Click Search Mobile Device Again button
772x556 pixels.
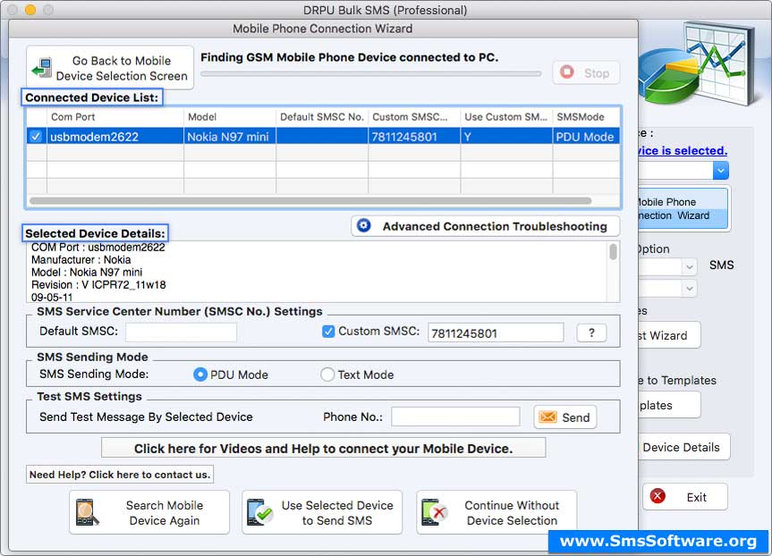coord(149,513)
